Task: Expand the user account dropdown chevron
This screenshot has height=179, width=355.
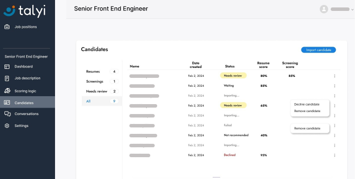Action: point(353,9)
